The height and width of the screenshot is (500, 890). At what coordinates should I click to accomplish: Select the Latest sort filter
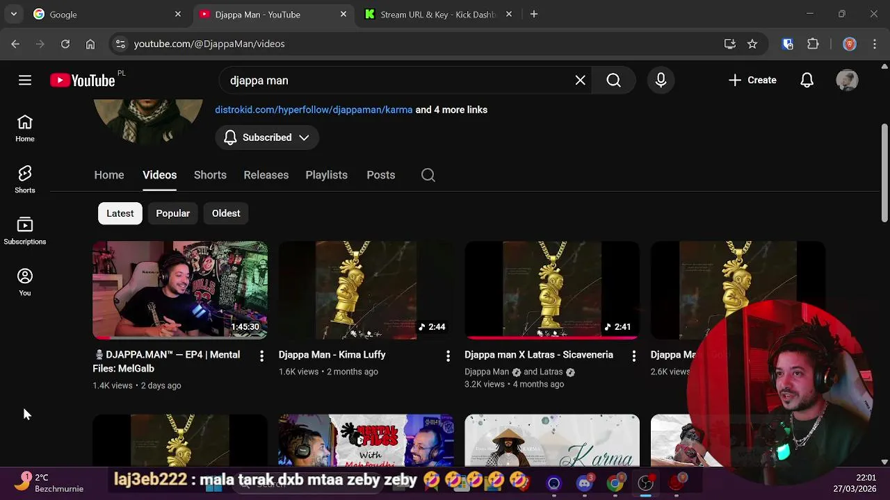coord(120,213)
